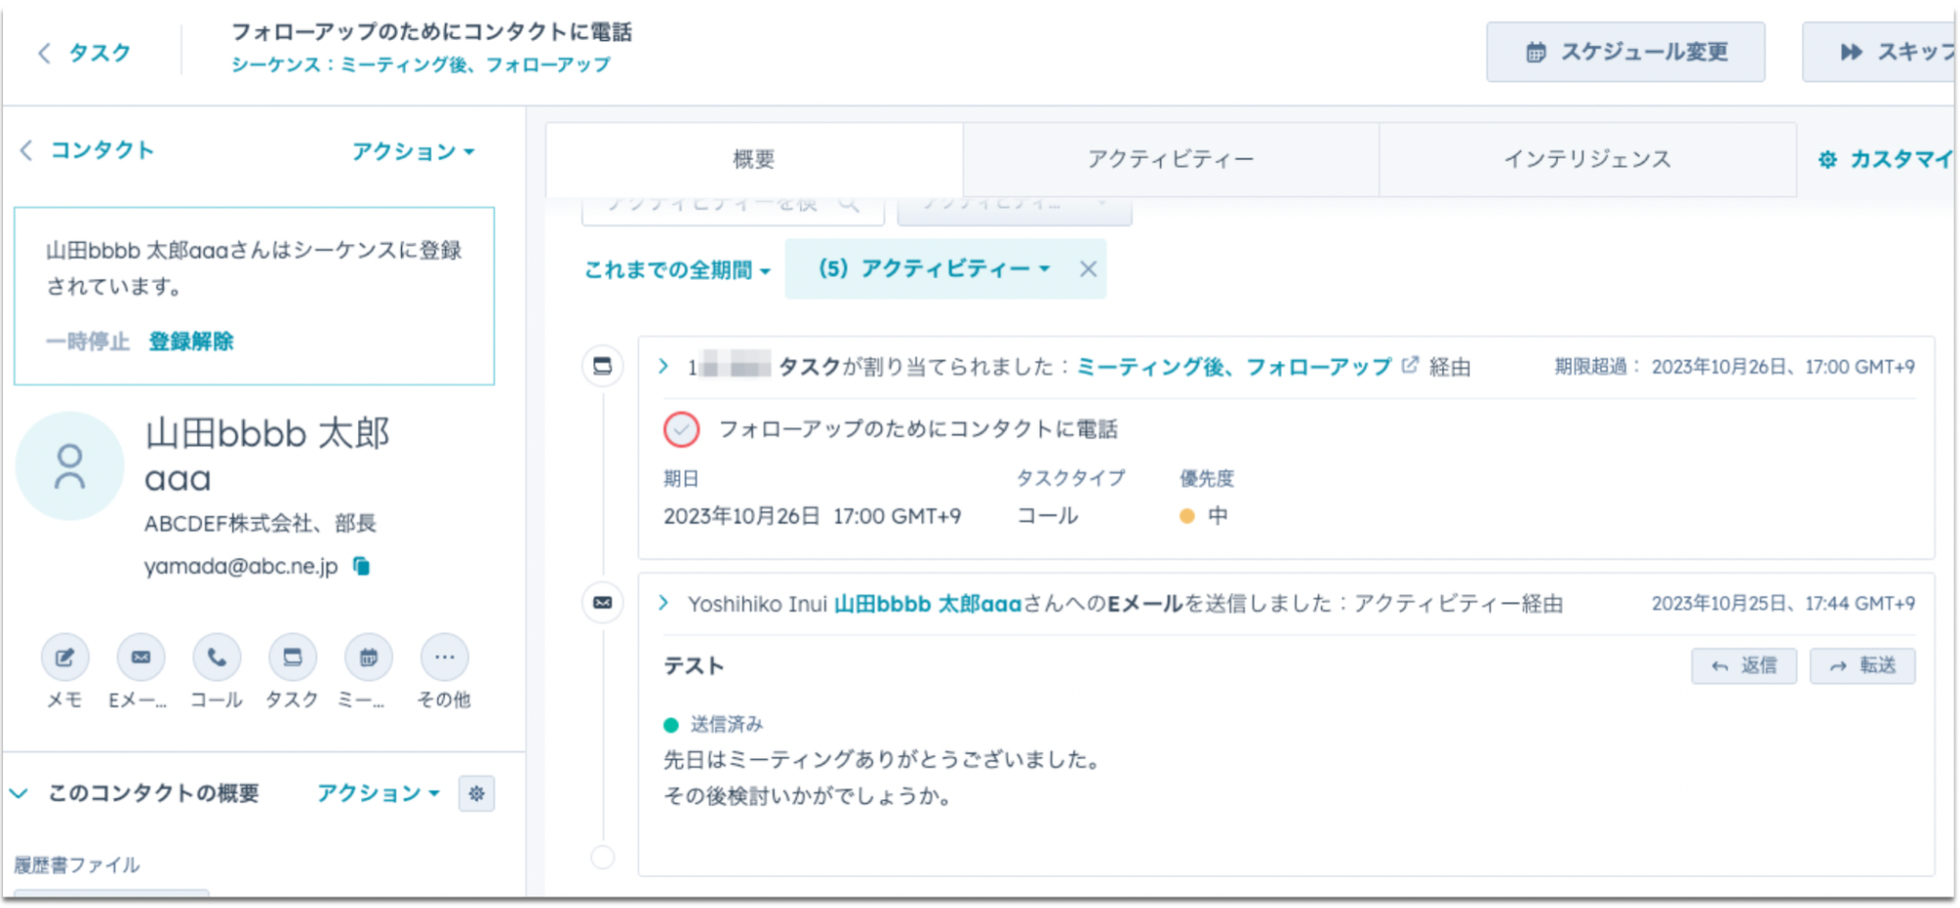Remove the (5) Activity filter
Image resolution: width=1960 pixels, height=908 pixels.
coord(1087,268)
